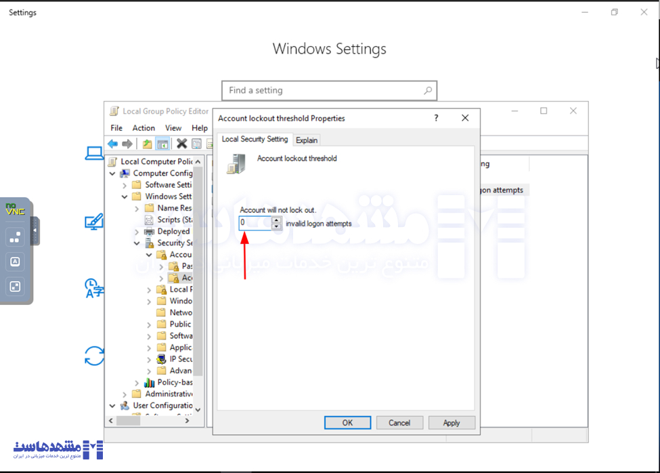This screenshot has height=473, width=660.
Task: Switch to the Explain tab
Action: (x=307, y=140)
